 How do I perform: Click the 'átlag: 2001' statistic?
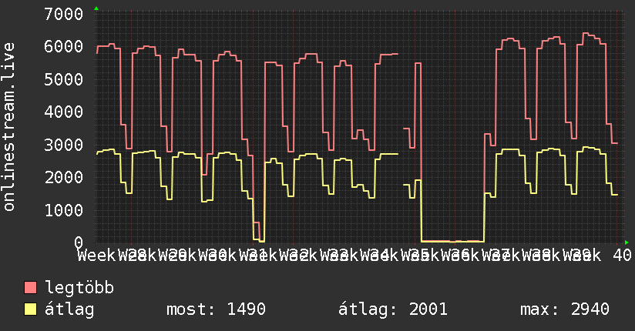click(393, 309)
